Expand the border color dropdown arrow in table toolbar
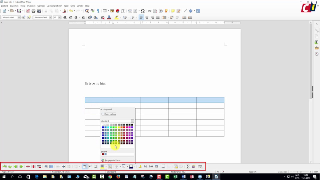Viewport: 320px width, 180px height. (135, 166)
